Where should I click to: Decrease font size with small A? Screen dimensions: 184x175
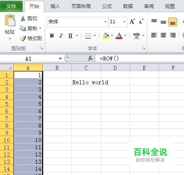[141, 22]
